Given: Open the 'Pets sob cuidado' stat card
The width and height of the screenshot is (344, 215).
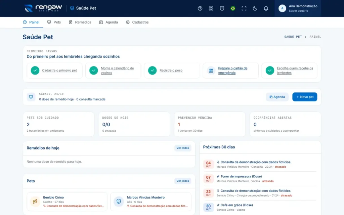Looking at the screenshot, I should click(x=58, y=124).
